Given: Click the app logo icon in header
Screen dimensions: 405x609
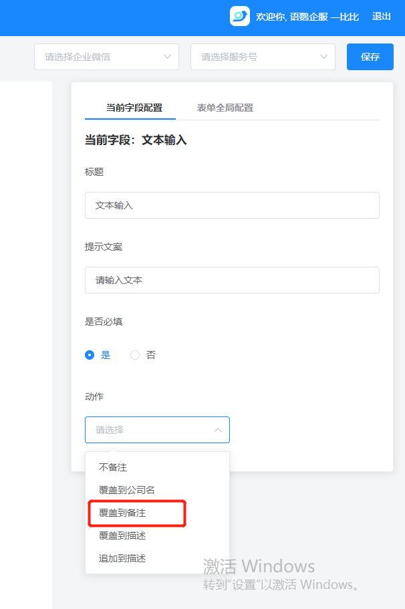Looking at the screenshot, I should (239, 16).
